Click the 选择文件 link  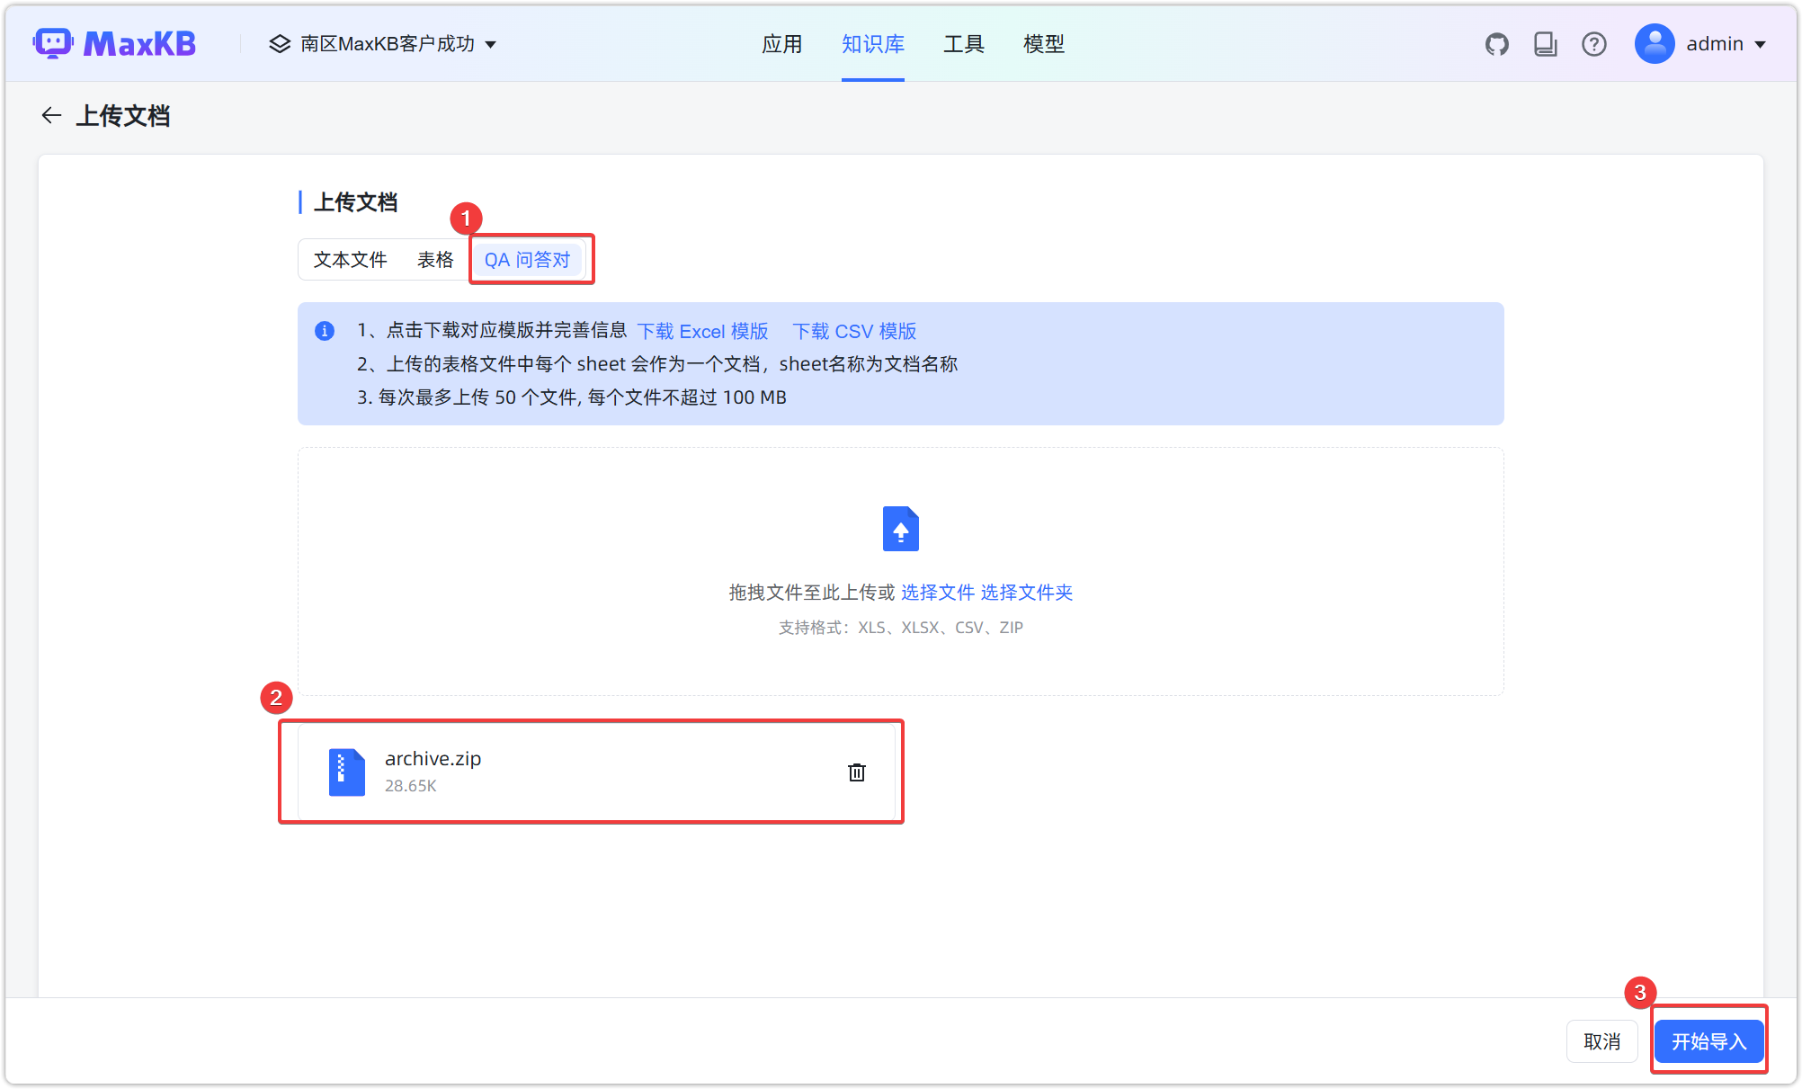coord(938,592)
